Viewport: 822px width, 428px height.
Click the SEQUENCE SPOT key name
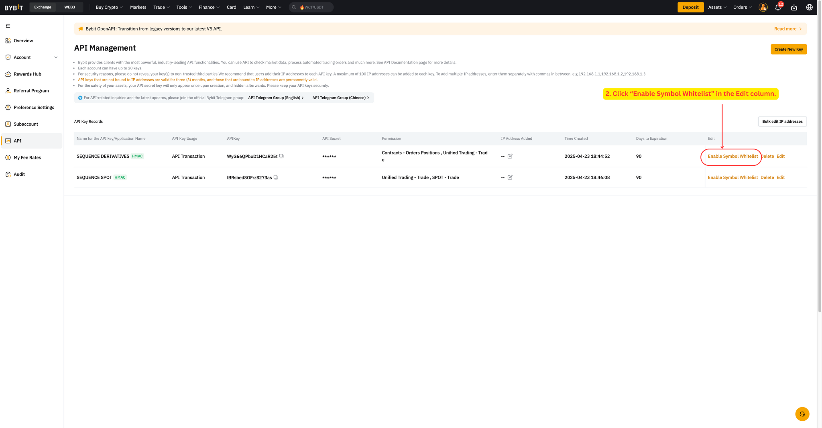pyautogui.click(x=94, y=177)
